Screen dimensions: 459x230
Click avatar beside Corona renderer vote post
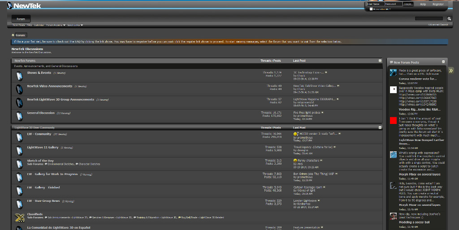tap(393, 73)
